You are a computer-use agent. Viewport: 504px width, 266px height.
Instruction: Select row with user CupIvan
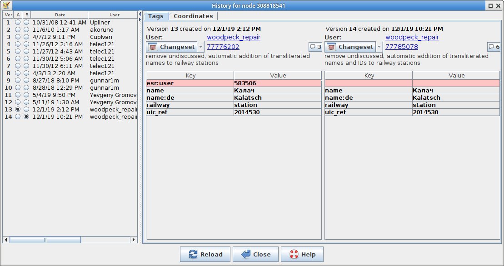(x=70, y=37)
